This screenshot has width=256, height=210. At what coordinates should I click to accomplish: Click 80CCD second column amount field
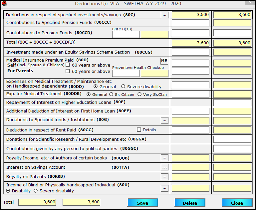[x=232, y=33]
